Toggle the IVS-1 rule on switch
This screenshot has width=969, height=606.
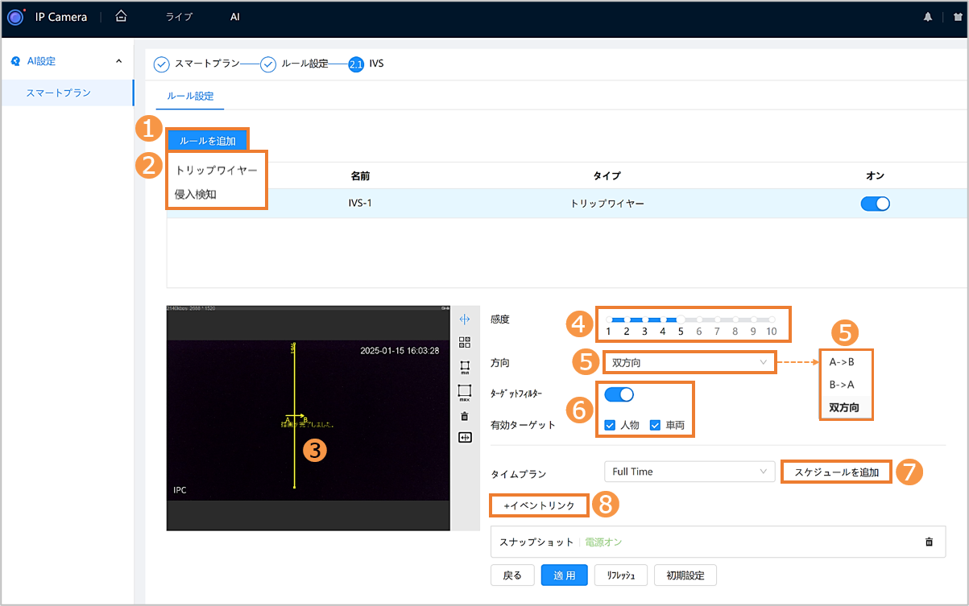coord(875,204)
